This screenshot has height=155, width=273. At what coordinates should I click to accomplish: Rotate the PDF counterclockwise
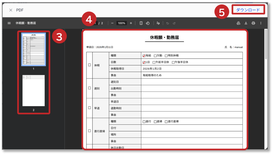pos(147,23)
